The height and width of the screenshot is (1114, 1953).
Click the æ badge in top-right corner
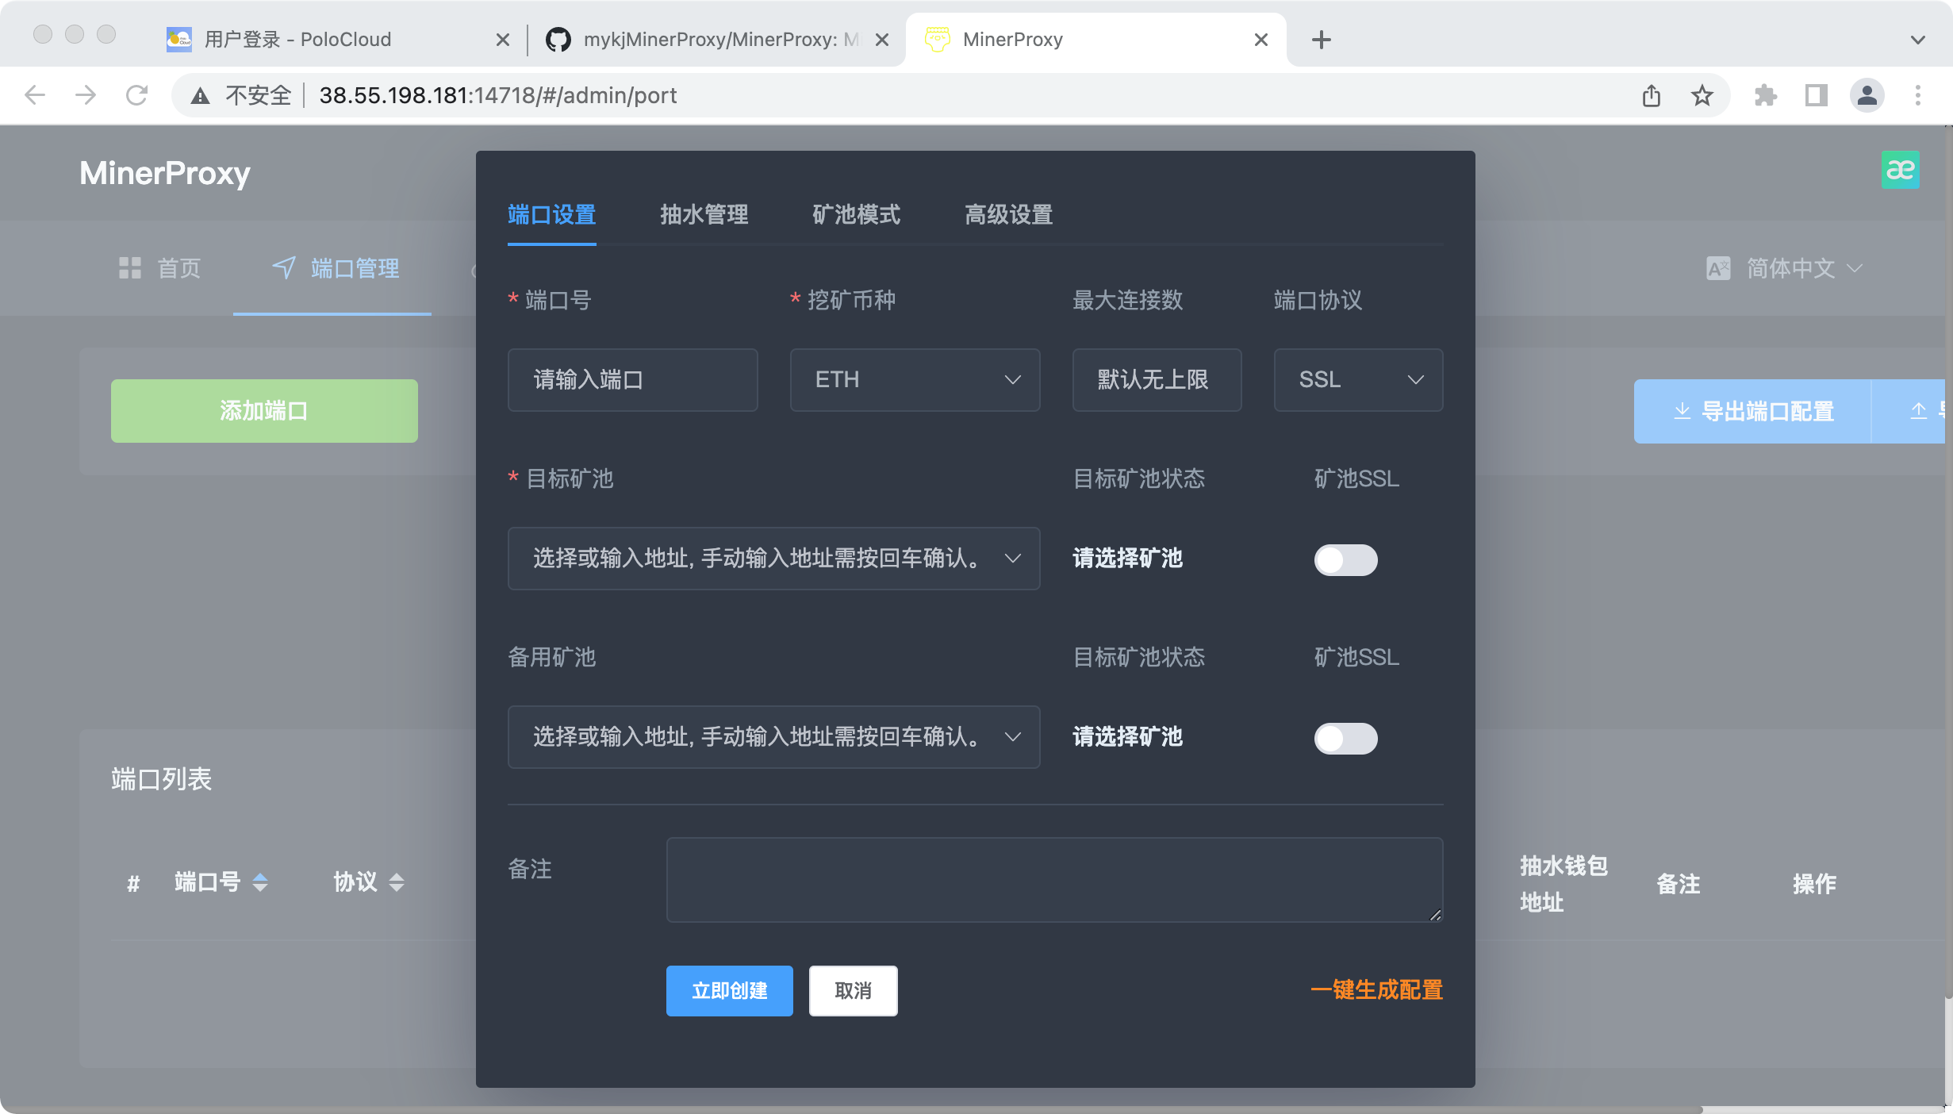(1901, 169)
